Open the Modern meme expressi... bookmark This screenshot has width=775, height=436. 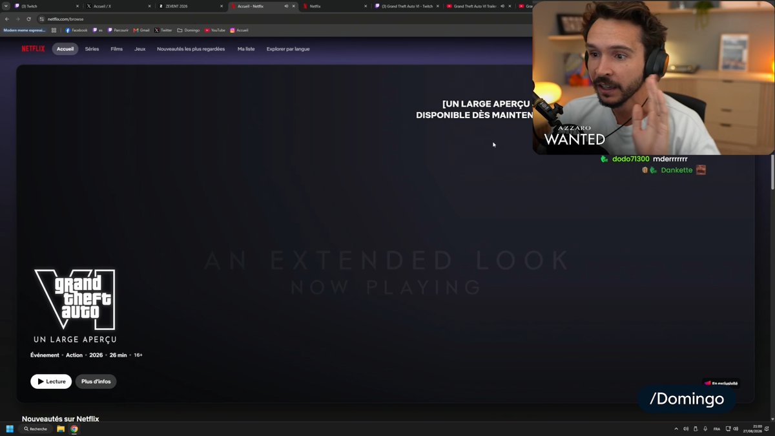tap(25, 30)
